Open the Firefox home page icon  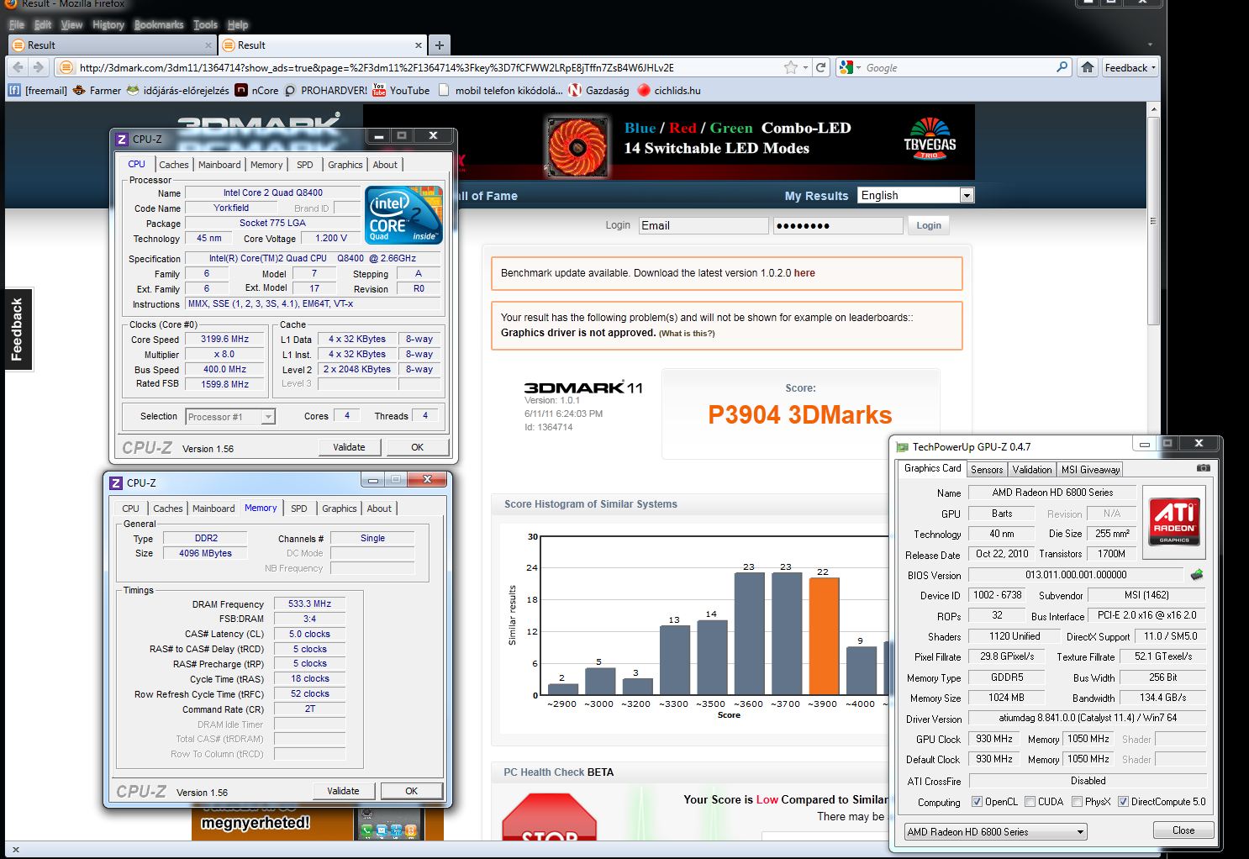1088,67
